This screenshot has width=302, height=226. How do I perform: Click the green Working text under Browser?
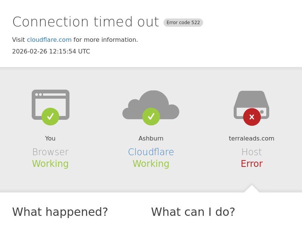pos(50,164)
